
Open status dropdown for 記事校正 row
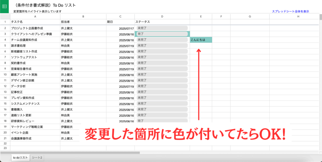tap(162, 92)
